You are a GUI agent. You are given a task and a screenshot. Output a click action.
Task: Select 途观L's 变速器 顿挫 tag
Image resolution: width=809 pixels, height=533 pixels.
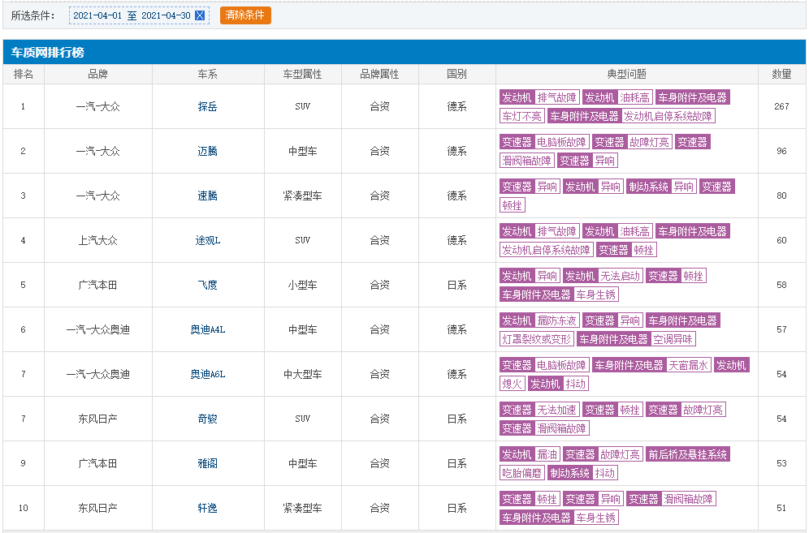point(626,250)
